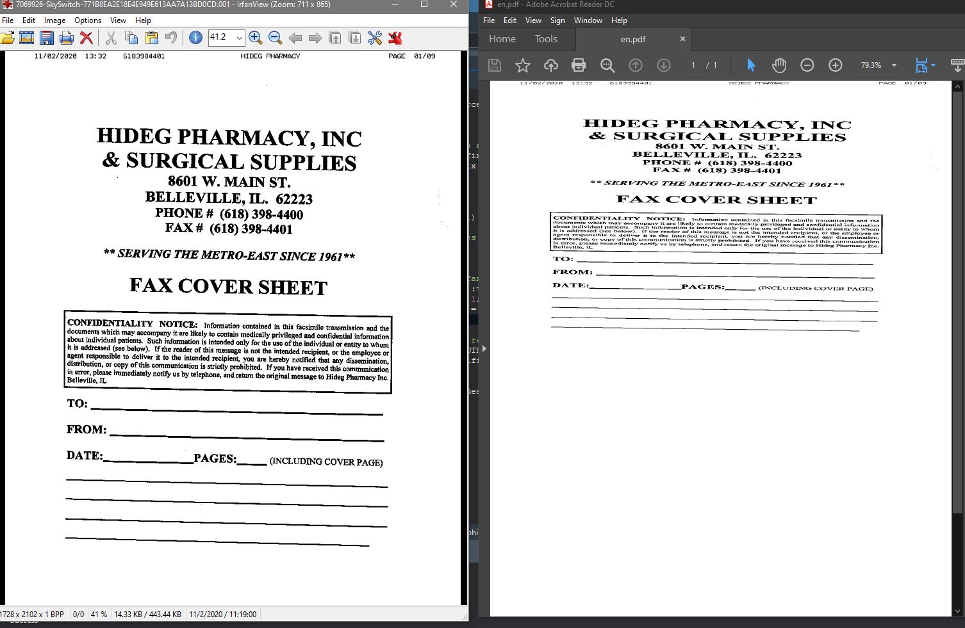Copy the image using IrfanView's copy icon
This screenshot has height=628, width=965.
coord(131,38)
